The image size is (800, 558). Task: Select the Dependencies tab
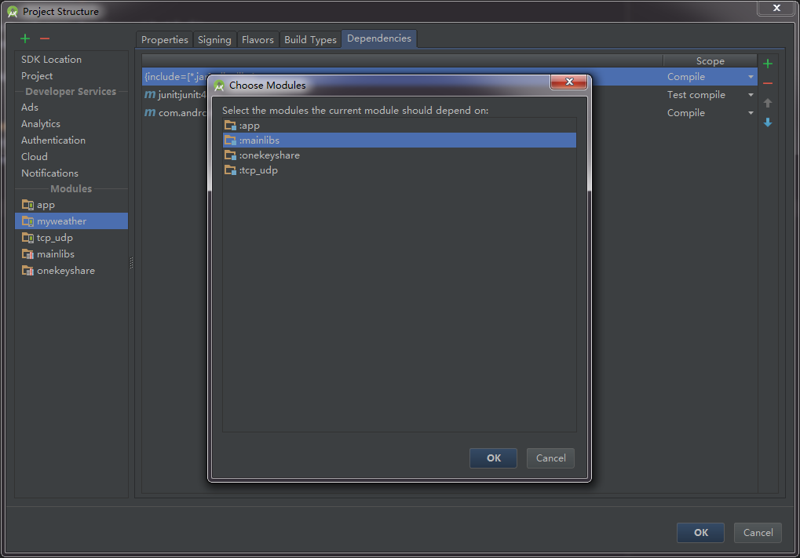[x=379, y=38]
